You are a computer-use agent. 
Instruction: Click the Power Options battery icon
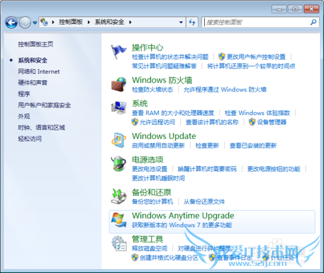119,164
